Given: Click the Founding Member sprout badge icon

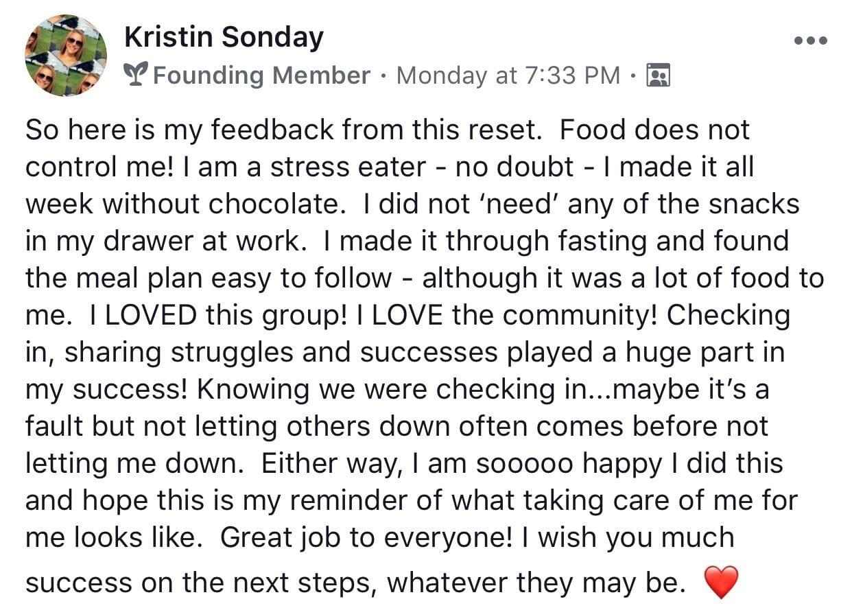Looking at the screenshot, I should [137, 74].
